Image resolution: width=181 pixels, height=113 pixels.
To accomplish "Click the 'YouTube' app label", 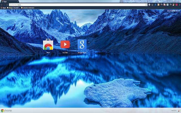I will coord(65,53).
